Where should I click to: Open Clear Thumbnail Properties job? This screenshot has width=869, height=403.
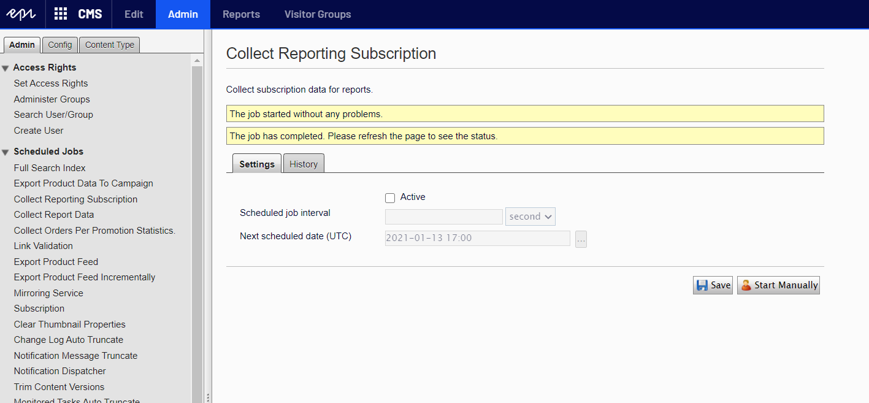[x=70, y=324]
